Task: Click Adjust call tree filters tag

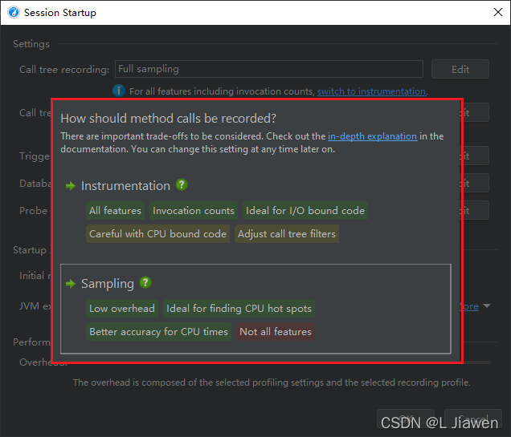Action: (287, 234)
